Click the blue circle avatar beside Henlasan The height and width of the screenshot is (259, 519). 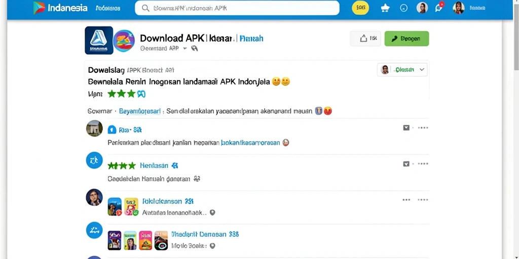pyautogui.click(x=94, y=160)
